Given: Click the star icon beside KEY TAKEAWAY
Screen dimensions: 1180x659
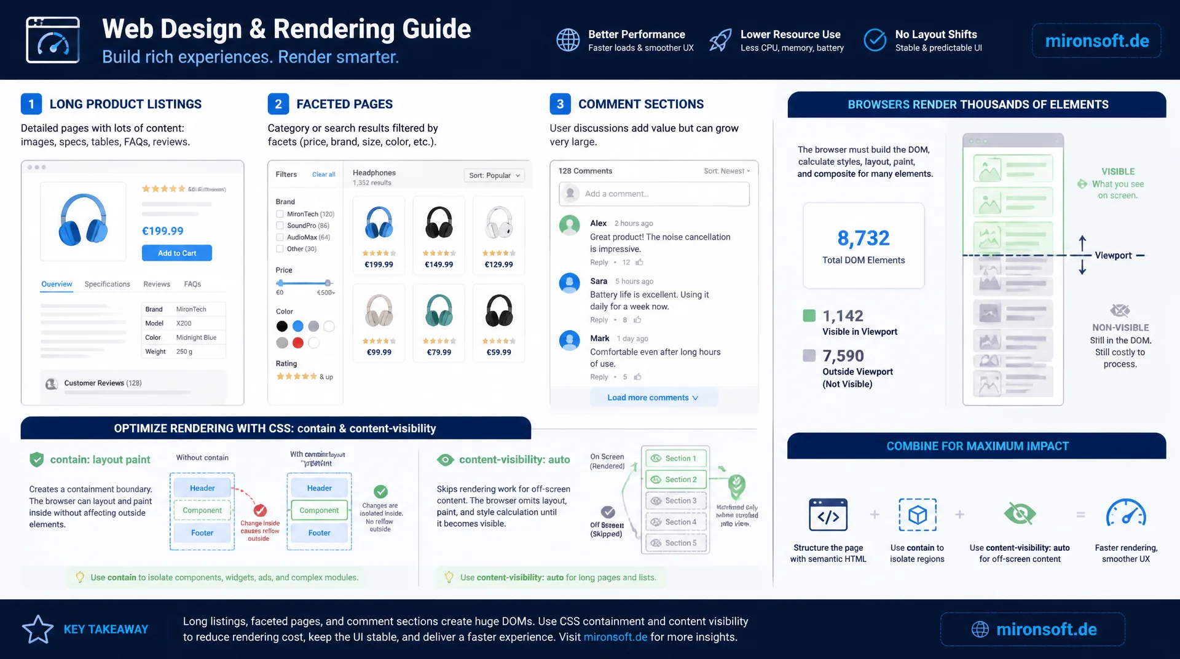Looking at the screenshot, I should tap(37, 629).
